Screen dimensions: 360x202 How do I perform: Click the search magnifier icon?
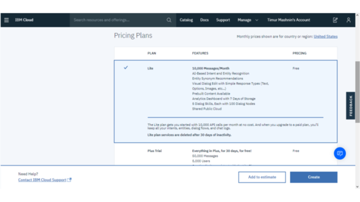[x=169, y=20]
